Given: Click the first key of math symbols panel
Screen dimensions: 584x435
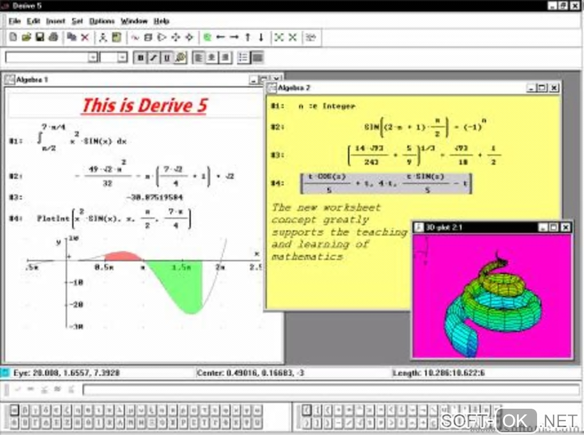Looking at the screenshot, I should click(x=306, y=410).
